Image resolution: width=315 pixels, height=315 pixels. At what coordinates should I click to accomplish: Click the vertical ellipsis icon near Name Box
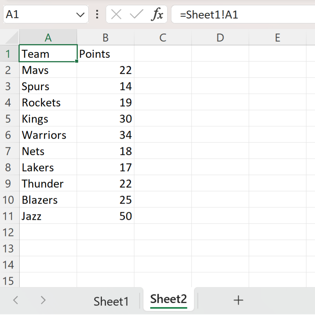(x=97, y=14)
